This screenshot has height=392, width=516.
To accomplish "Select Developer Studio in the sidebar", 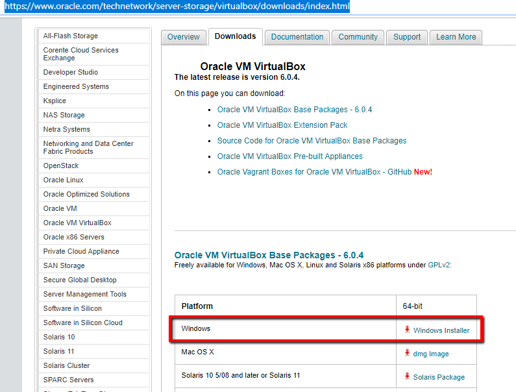I will tap(94, 72).
